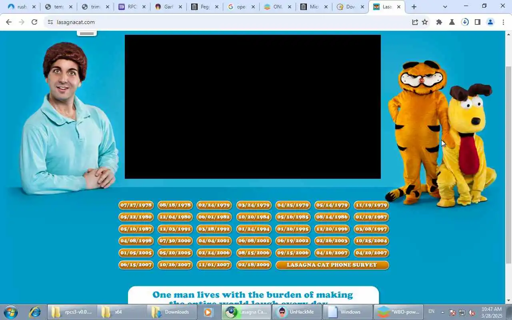The height and width of the screenshot is (320, 512).
Task: Choose the 03/08/1997 date button
Action: coord(371,229)
